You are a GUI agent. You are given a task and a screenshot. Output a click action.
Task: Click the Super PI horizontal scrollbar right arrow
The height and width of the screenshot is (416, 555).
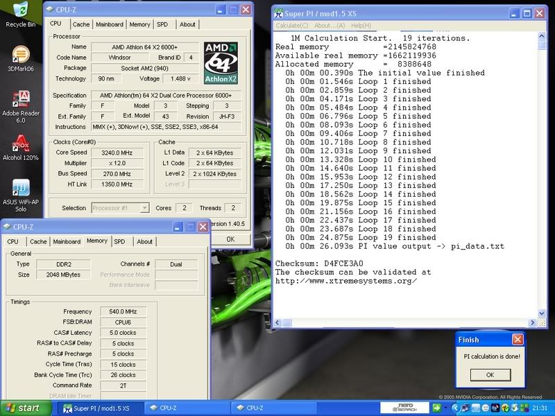[x=532, y=322]
